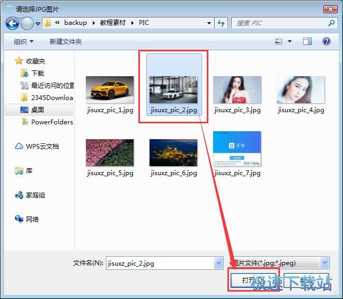The width and height of the screenshot is (343, 299).
Task: Select 桌面 in the navigation pane
Action: tap(38, 110)
